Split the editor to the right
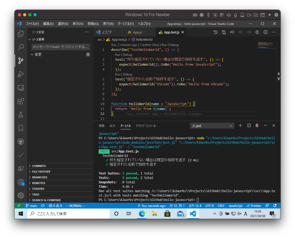295x238 pixels. pyautogui.click(x=265, y=32)
